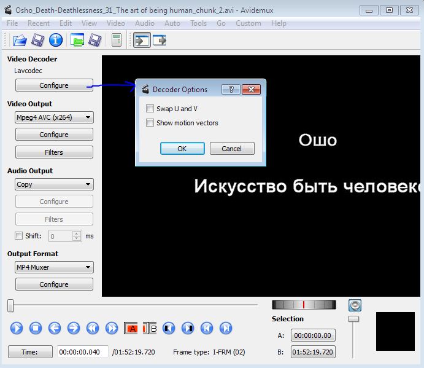Enable Show motion vectors checkbox
This screenshot has width=424, height=368.
point(150,123)
